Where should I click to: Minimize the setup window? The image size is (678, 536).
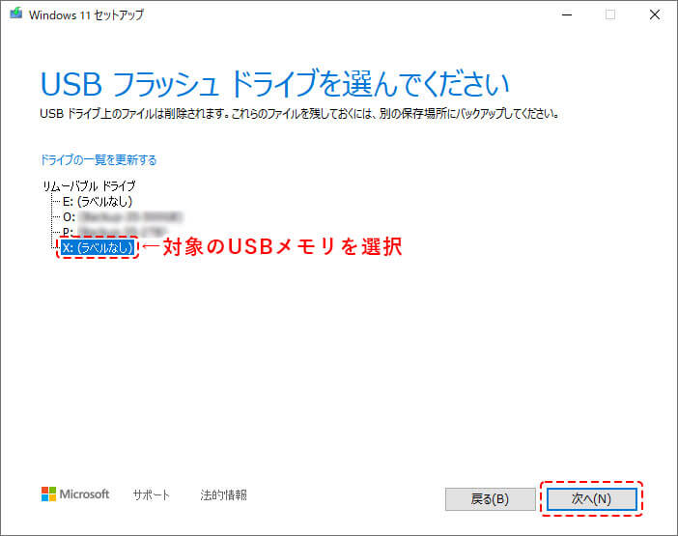tap(567, 14)
